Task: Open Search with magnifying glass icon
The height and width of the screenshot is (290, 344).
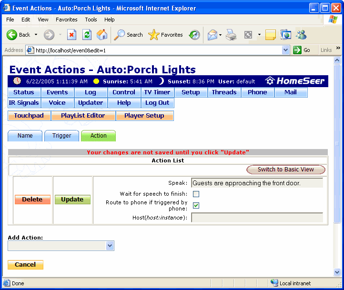Action: [128, 35]
